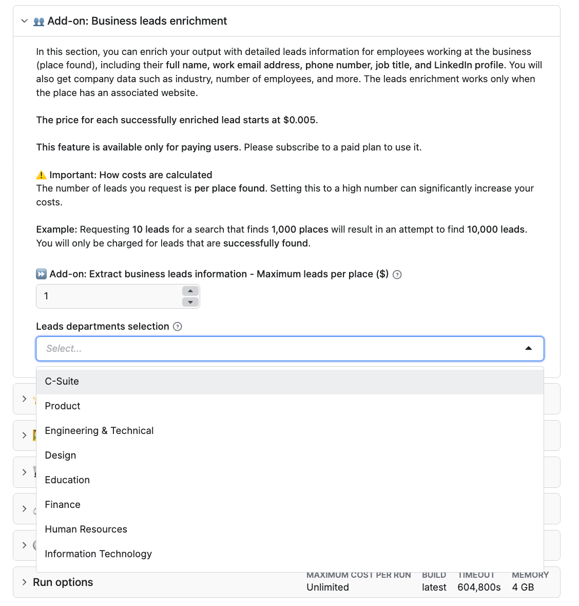Open the help tooltip for Maximum leads per place
Image resolution: width=579 pixels, height=606 pixels.
(x=397, y=275)
